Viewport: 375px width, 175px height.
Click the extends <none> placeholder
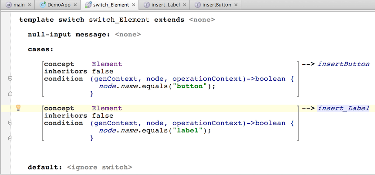coord(202,20)
